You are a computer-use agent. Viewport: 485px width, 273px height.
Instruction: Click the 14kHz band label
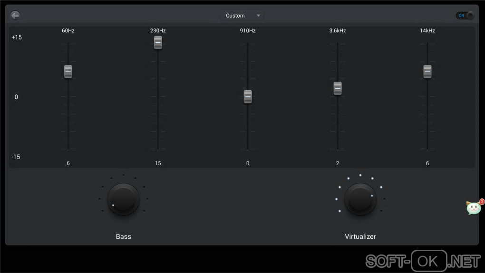coord(427,30)
